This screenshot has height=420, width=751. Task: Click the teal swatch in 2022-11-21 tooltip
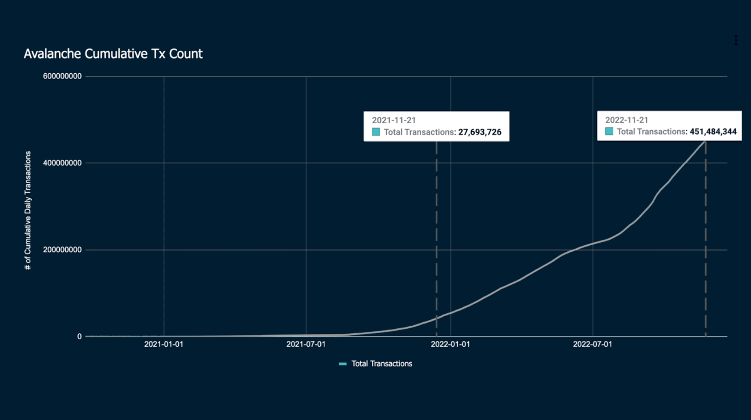pos(609,131)
